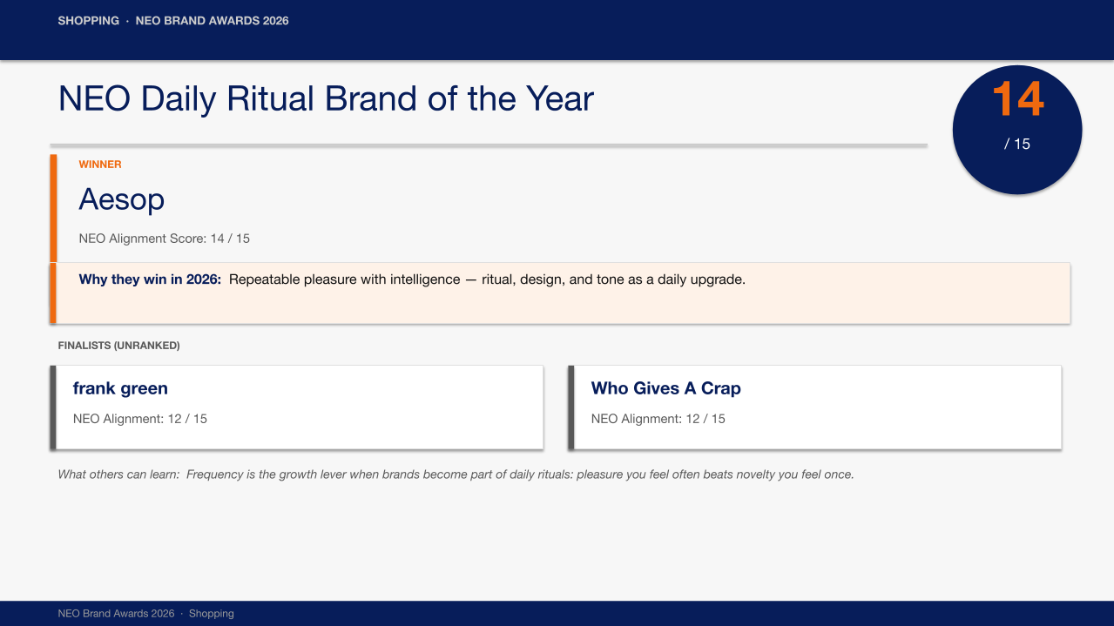Select the large orange 14 number
Viewport: 1114px width, 626px height.
(1017, 99)
